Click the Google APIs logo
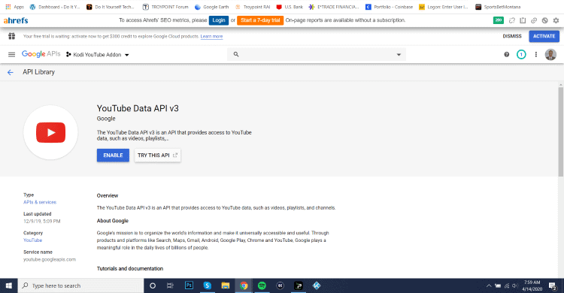 tap(41, 54)
